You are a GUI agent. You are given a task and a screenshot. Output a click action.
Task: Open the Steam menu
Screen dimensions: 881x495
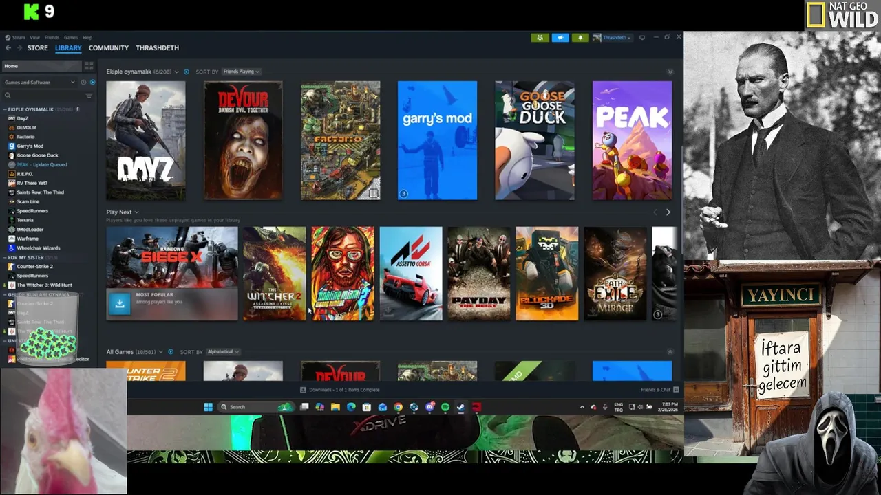18,37
